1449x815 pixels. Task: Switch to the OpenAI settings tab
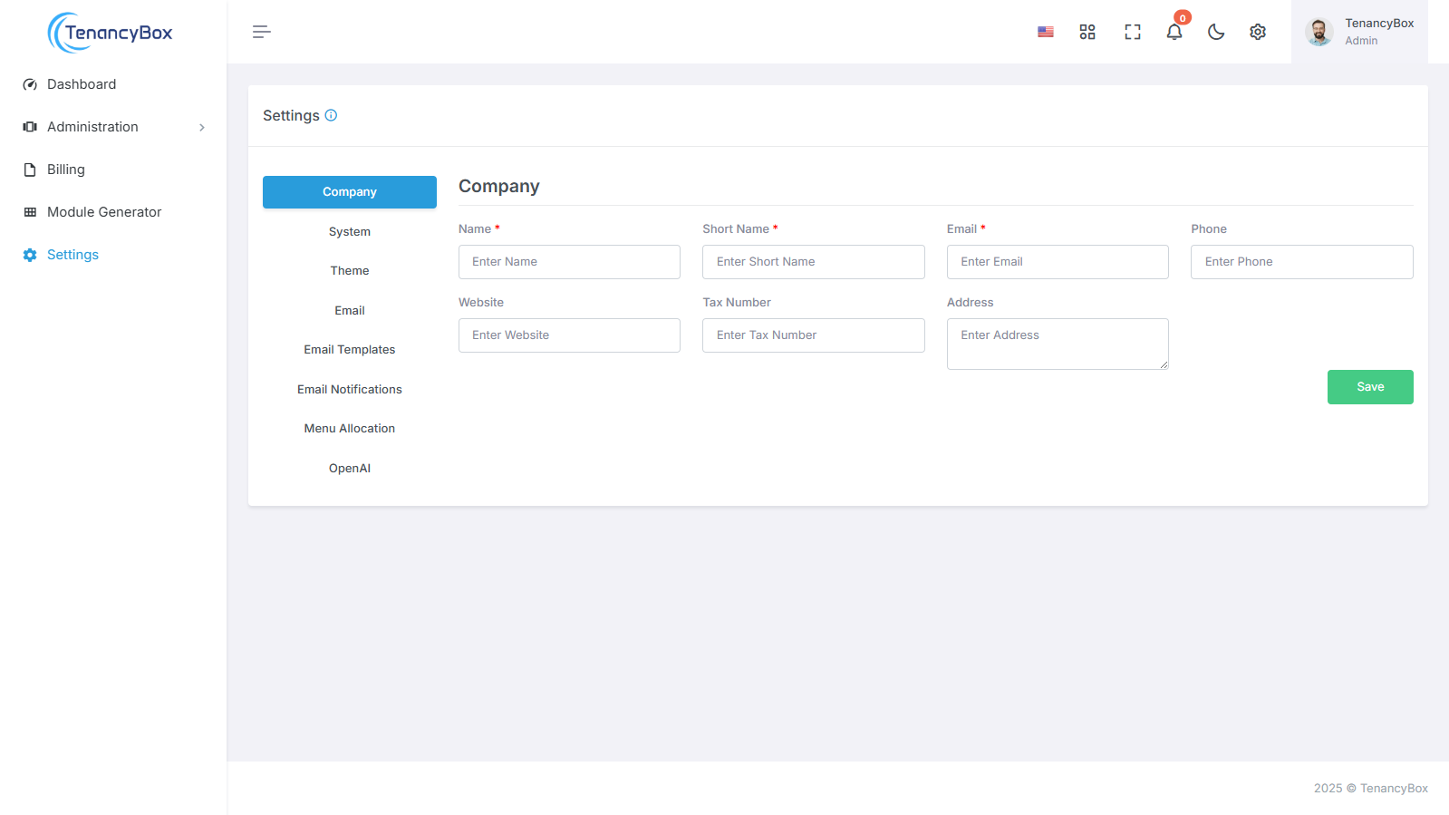point(350,469)
